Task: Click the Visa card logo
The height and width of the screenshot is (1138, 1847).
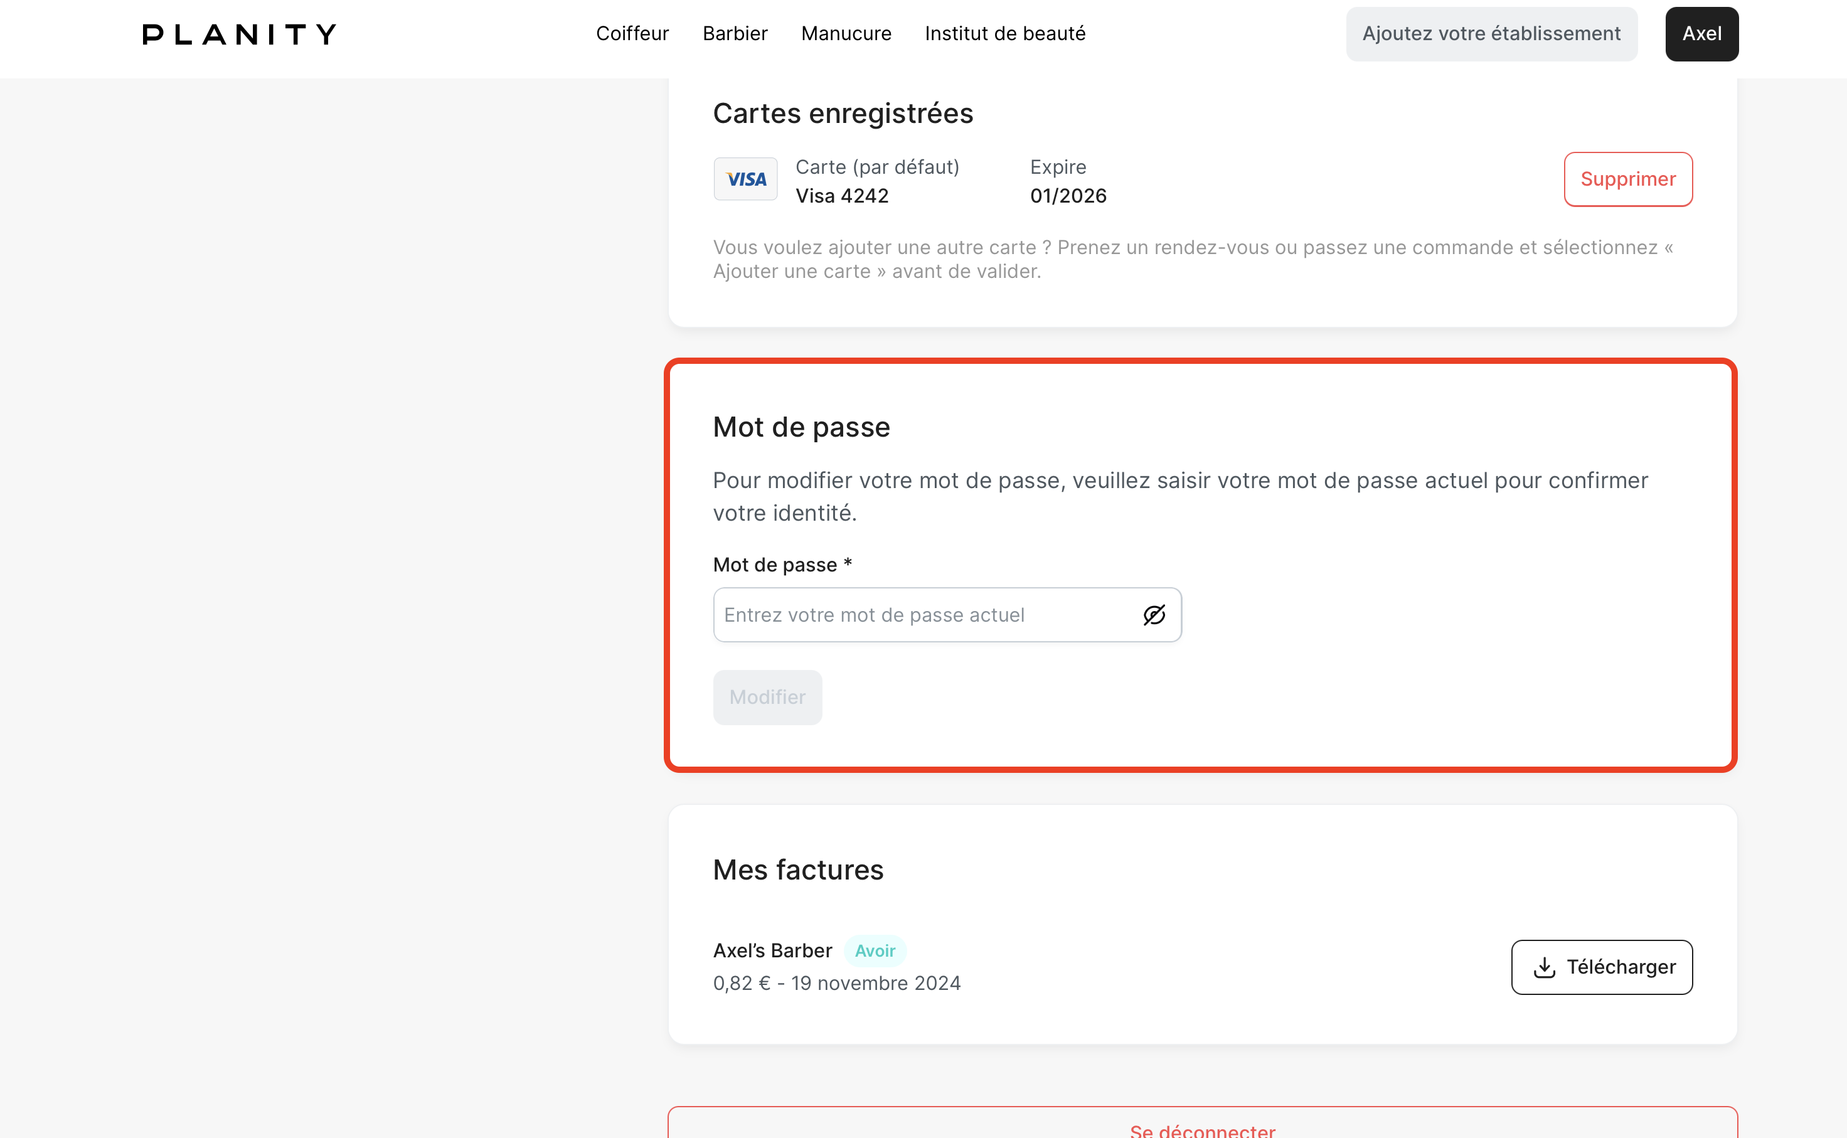Action: pyautogui.click(x=745, y=179)
